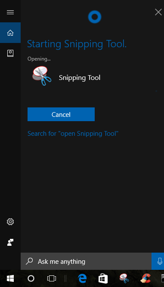The height and width of the screenshot is (287, 164).
Task: Open CCleaner from taskbar
Action: point(145,278)
